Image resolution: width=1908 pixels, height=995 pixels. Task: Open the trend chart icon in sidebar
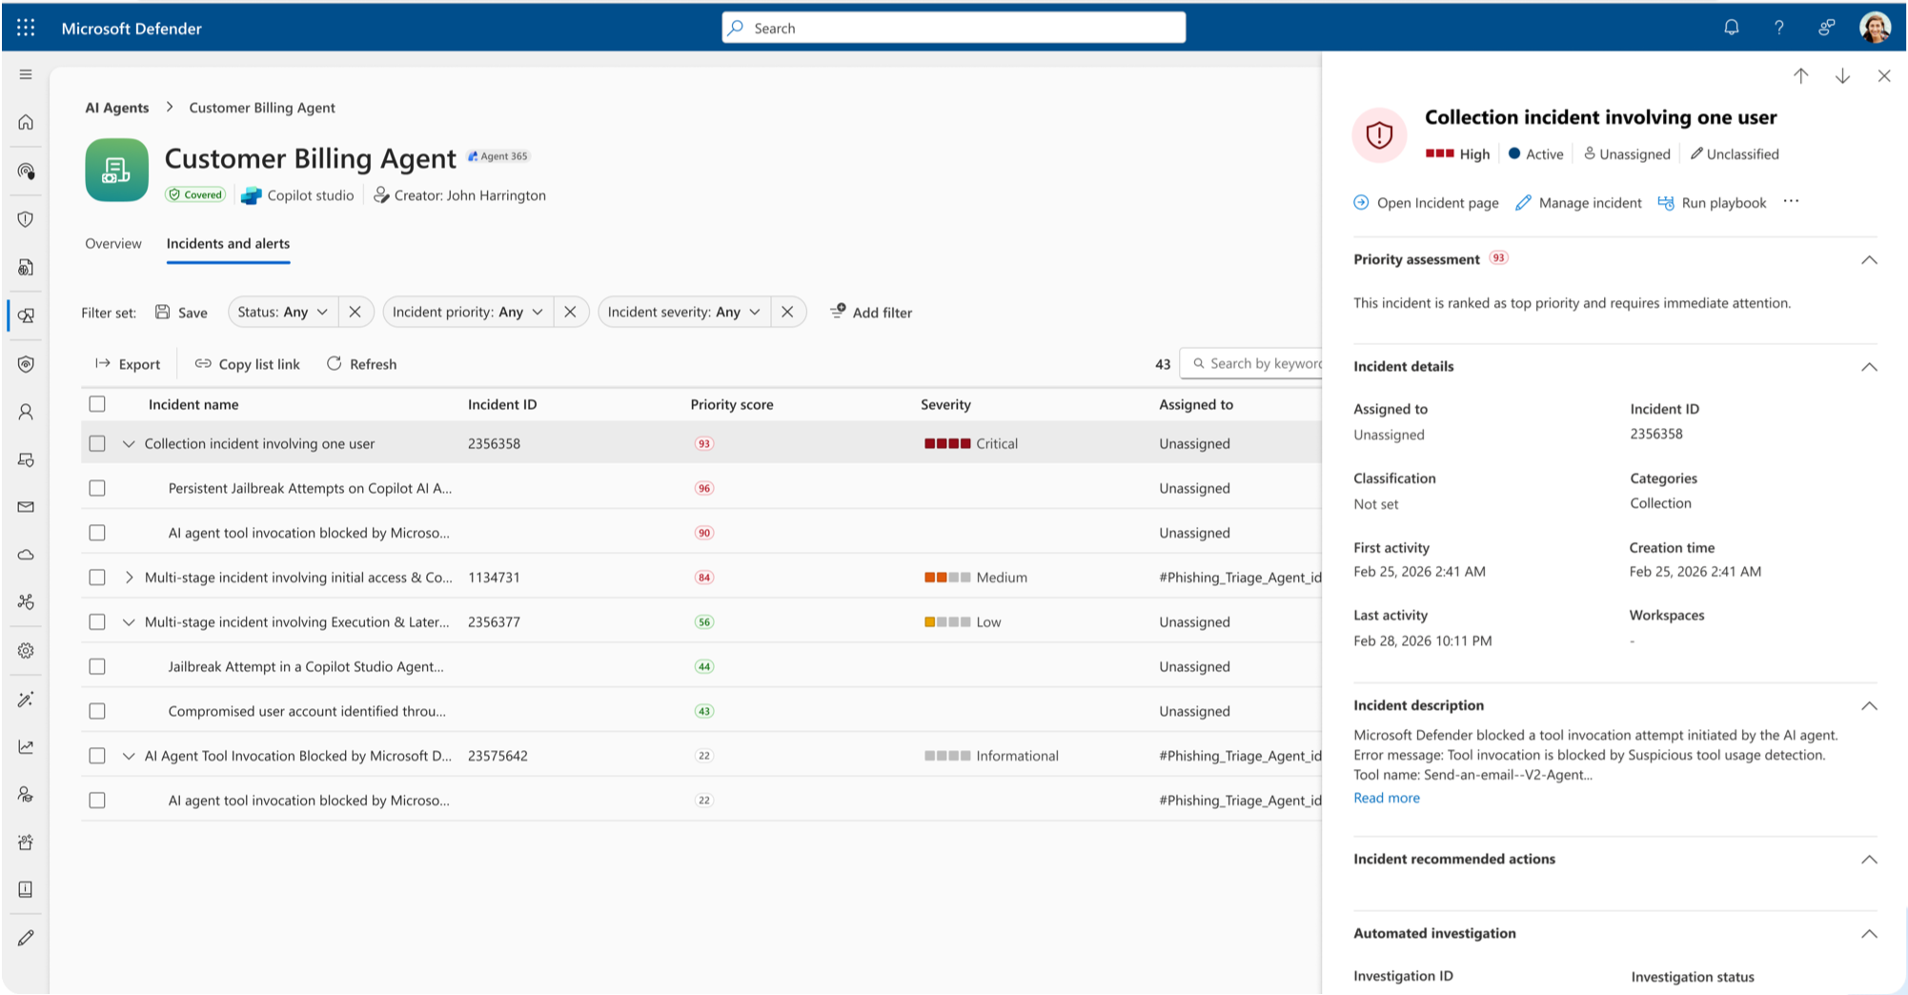[x=26, y=747]
